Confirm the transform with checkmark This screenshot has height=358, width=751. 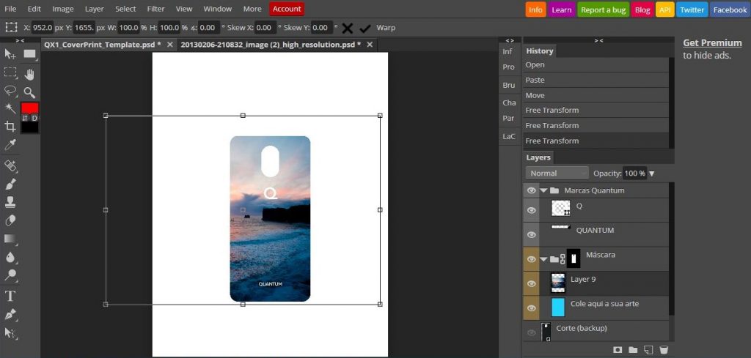[x=365, y=29]
